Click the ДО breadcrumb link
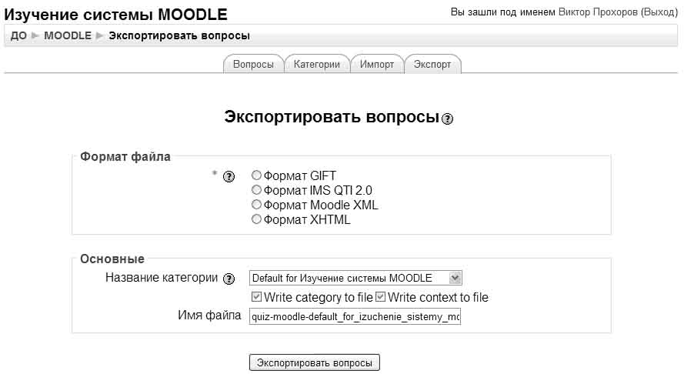The image size is (684, 374). click(18, 35)
